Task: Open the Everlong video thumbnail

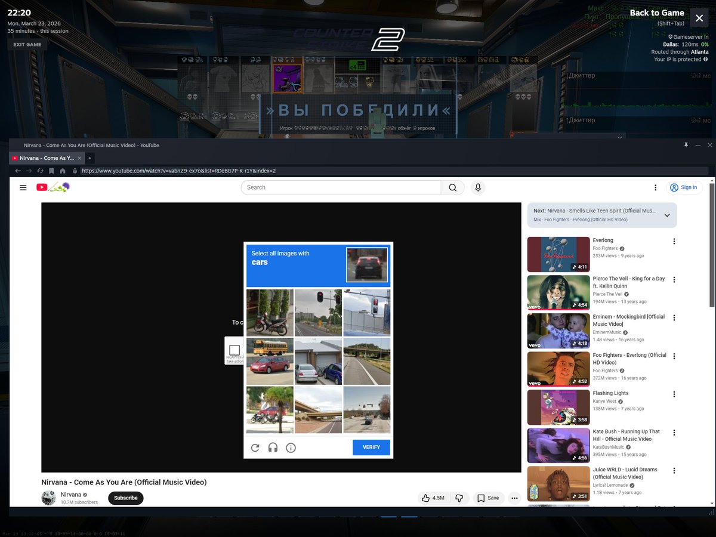Action: pyautogui.click(x=558, y=254)
